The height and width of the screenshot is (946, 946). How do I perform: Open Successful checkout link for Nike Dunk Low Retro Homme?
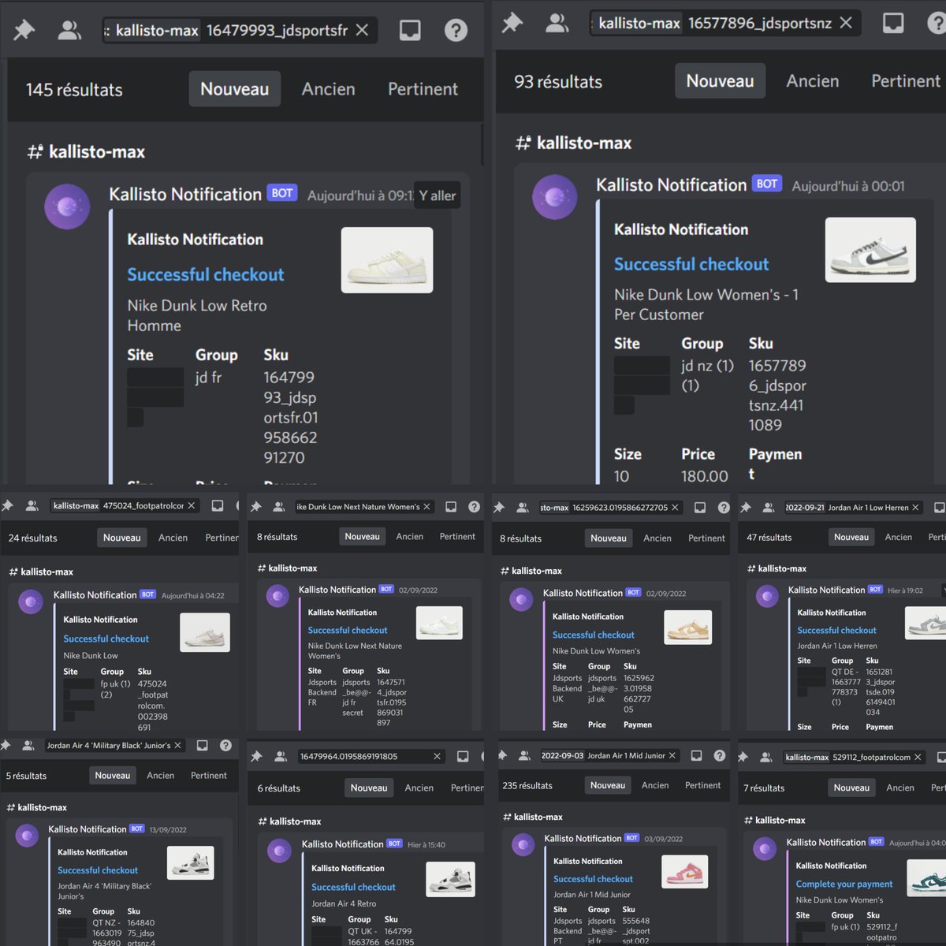[206, 274]
